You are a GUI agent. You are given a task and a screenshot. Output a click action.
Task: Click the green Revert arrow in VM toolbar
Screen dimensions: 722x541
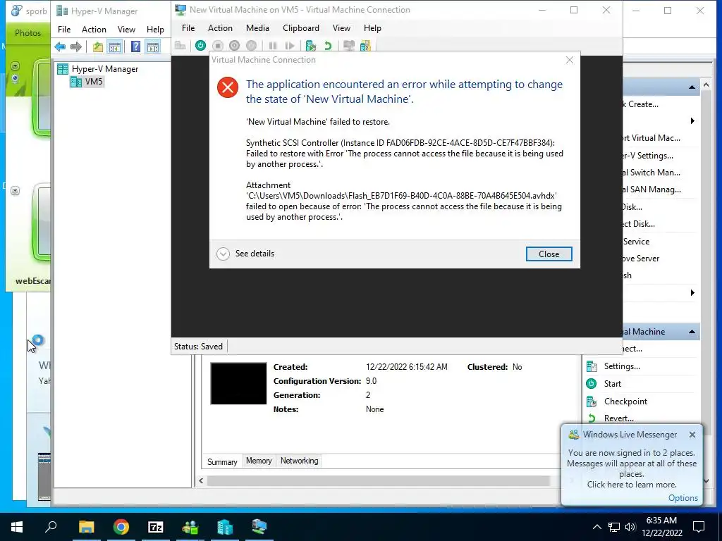(328, 46)
